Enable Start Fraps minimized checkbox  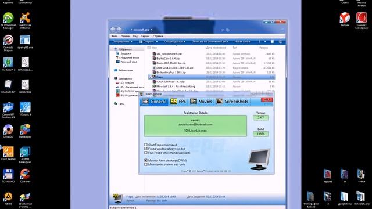pos(146,145)
